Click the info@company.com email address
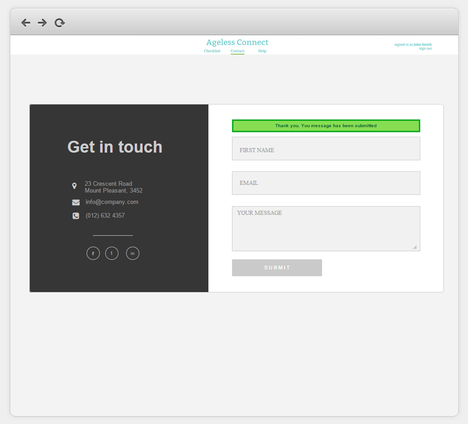The image size is (468, 424). pyautogui.click(x=112, y=202)
